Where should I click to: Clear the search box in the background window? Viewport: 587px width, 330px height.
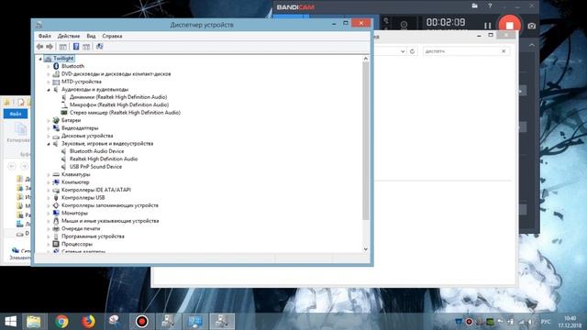tap(504, 51)
